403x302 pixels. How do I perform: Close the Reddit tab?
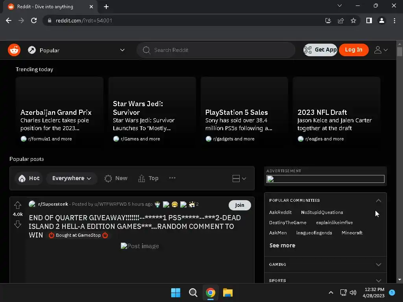(91, 7)
